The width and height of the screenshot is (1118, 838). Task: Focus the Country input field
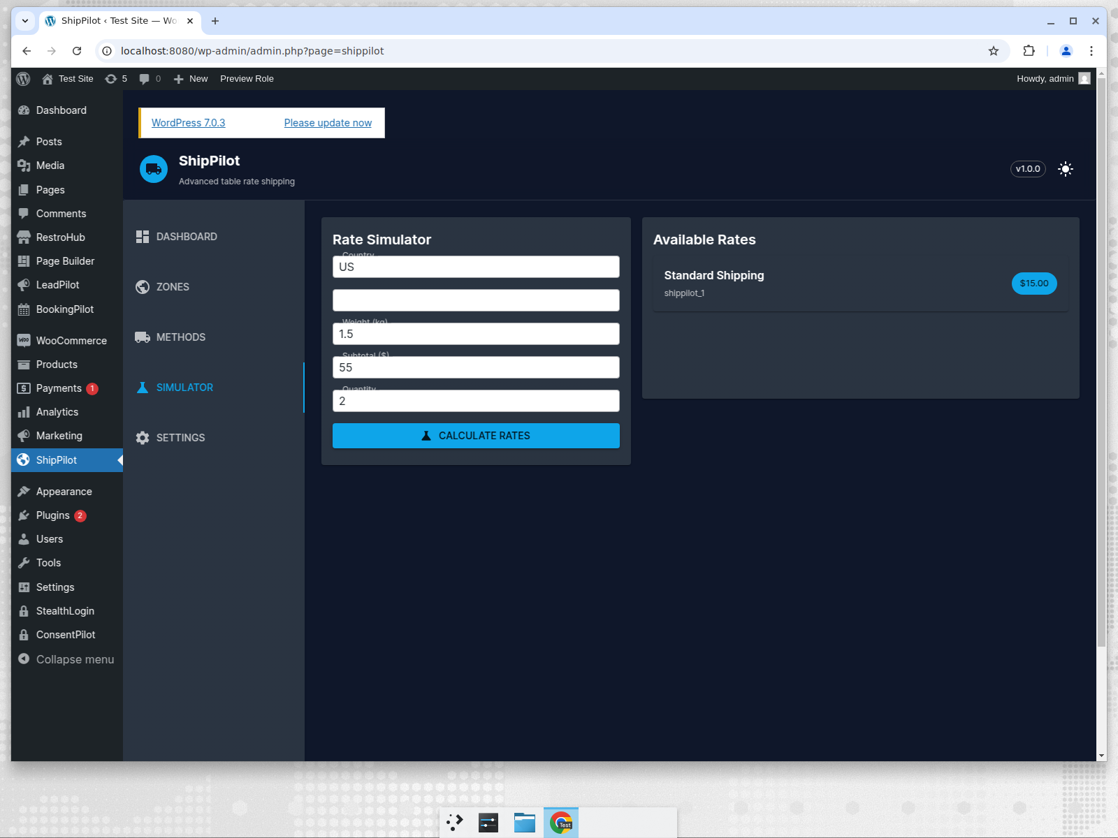tap(476, 267)
